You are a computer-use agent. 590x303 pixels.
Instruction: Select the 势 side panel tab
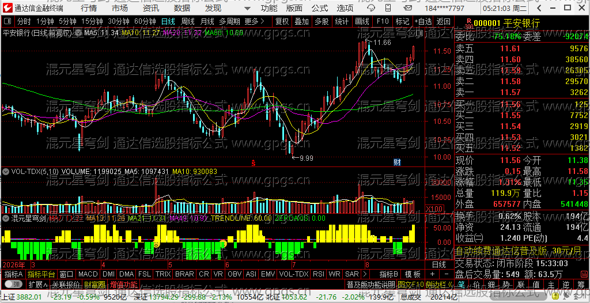coord(506,284)
